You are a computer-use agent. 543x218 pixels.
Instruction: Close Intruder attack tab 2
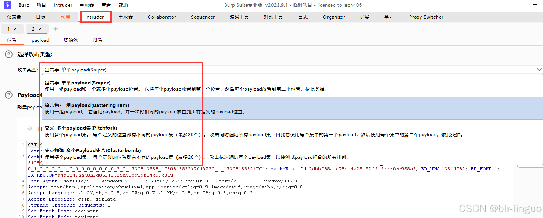pyautogui.click(x=40, y=29)
